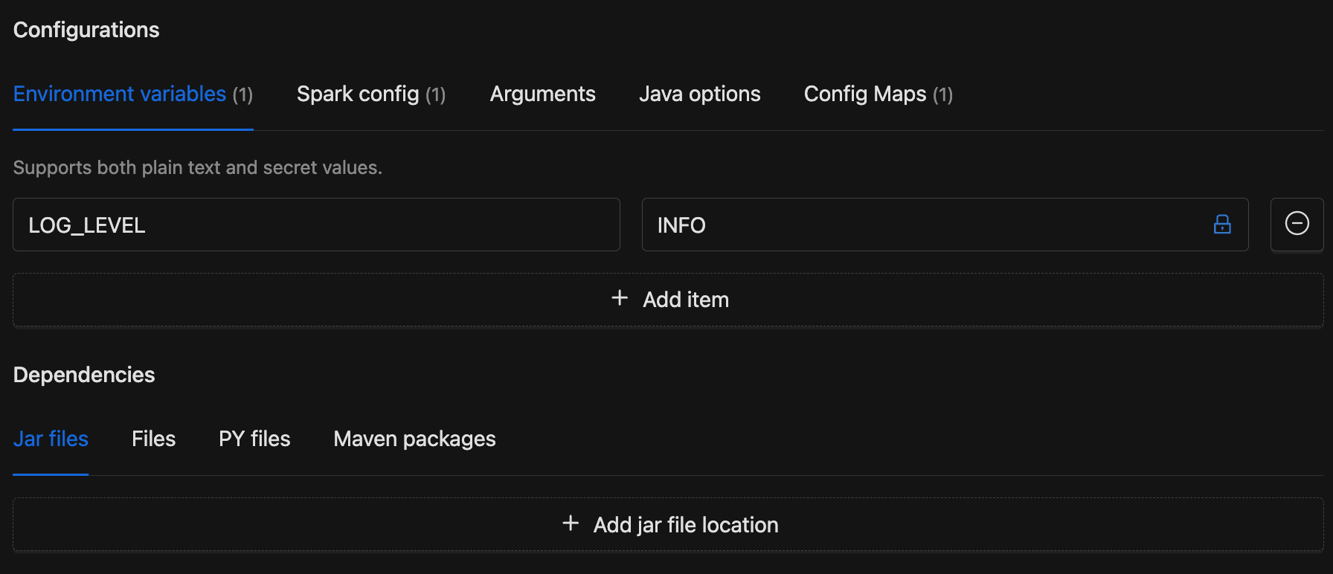Screen dimensions: 1333x574
Task: Click the Dependencies section heading
Action: click(84, 375)
